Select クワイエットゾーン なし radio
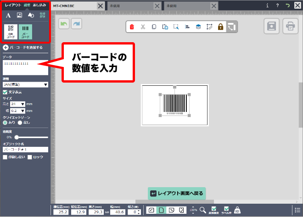This screenshot has width=303, height=217. (x=20, y=122)
